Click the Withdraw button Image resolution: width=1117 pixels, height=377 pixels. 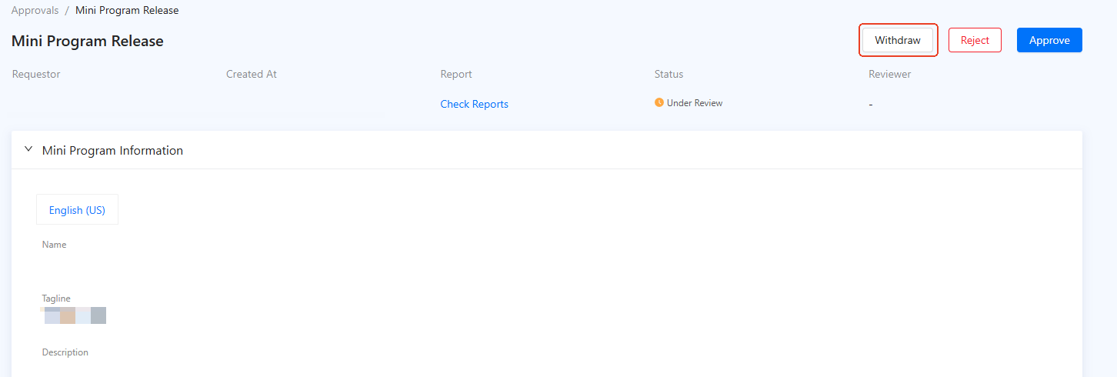[x=898, y=40]
